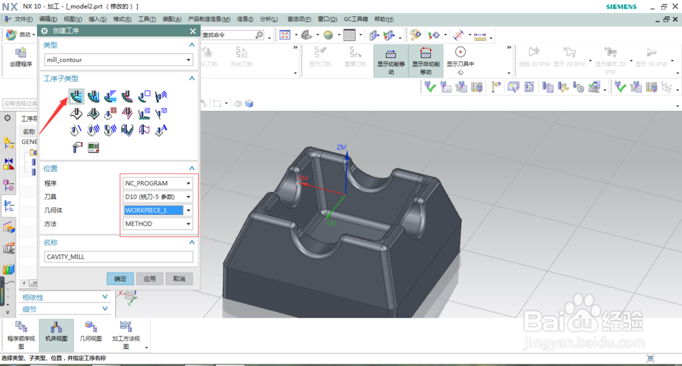Select the CORNER_ROUGH subtype icon
This screenshot has height=366, width=682.
coord(110,96)
